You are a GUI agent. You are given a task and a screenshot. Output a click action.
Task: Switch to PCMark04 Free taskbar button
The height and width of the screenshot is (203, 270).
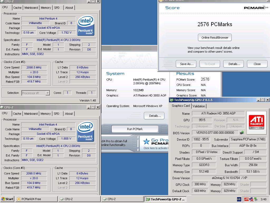pos(37,199)
